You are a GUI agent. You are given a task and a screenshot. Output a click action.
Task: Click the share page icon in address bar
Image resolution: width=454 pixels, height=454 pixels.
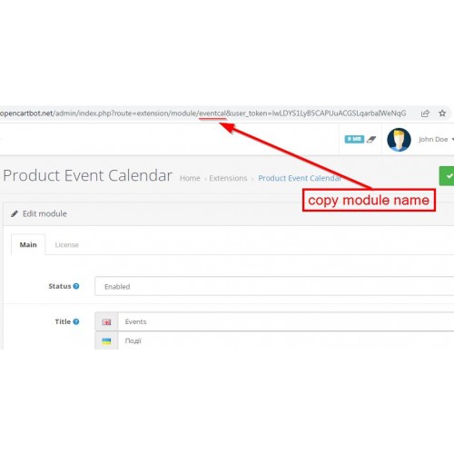click(x=425, y=113)
